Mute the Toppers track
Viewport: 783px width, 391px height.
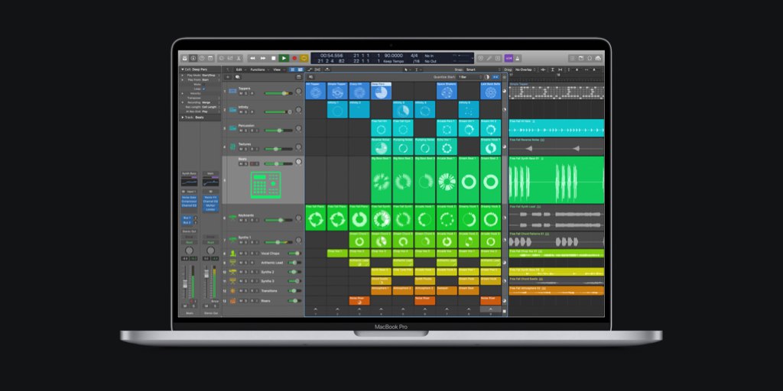[241, 93]
